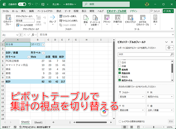Open 販売チャネル dropdown in 列 area
This screenshot has height=129, width=176.
172,97
